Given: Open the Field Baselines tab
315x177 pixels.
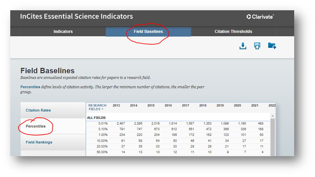Looking at the screenshot, I should point(148,31).
